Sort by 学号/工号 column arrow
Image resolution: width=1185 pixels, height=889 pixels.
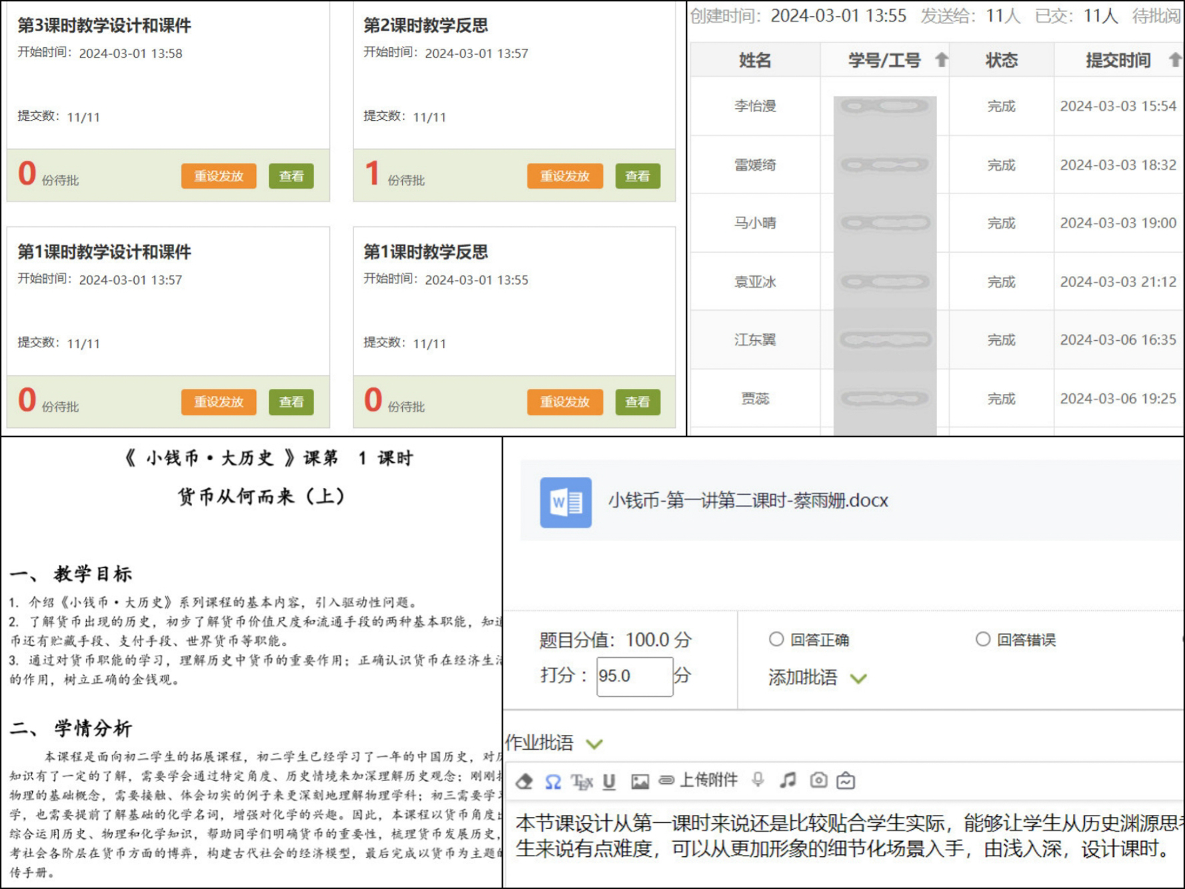tap(941, 60)
